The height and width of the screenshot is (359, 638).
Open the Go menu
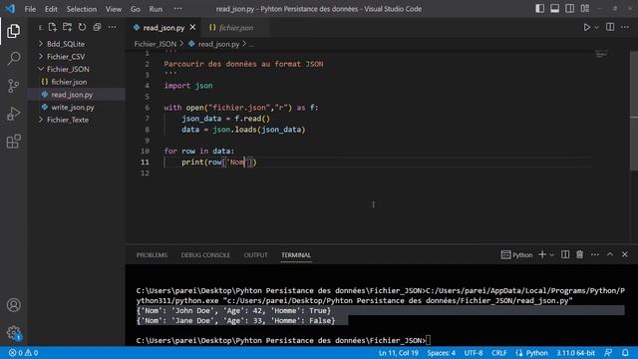click(136, 9)
